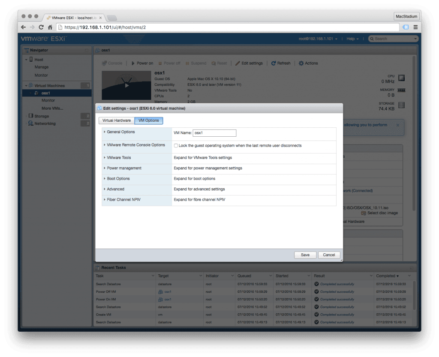Power on the osx1 virtual machine
The width and height of the screenshot is (439, 357).
point(142,63)
